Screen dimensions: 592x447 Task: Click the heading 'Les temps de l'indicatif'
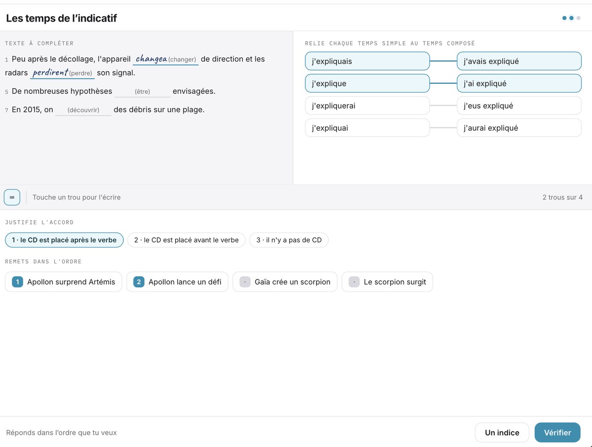coord(62,18)
